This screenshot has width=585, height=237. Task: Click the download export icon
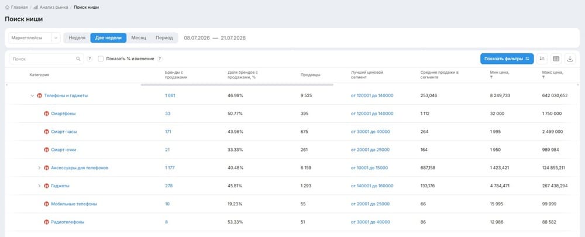click(x=570, y=59)
